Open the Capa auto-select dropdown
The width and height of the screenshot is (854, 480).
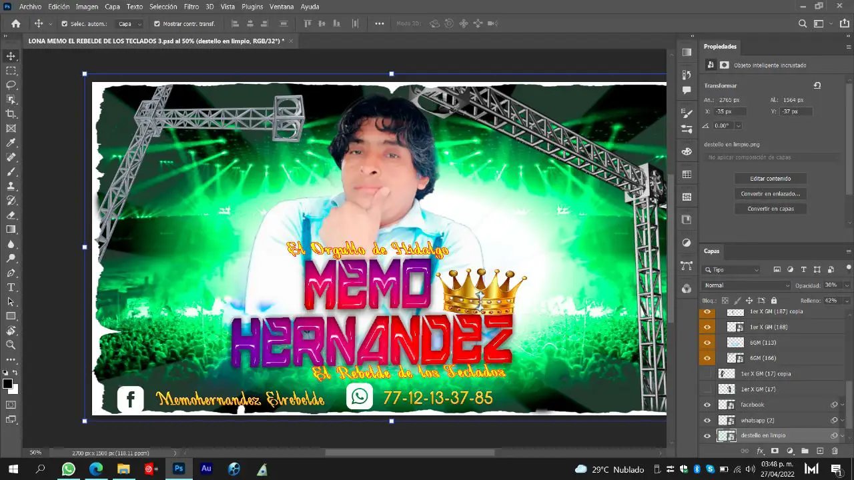tap(129, 23)
